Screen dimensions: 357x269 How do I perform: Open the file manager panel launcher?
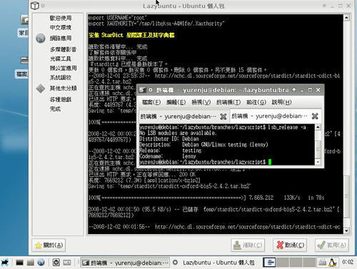pyautogui.click(x=30, y=263)
